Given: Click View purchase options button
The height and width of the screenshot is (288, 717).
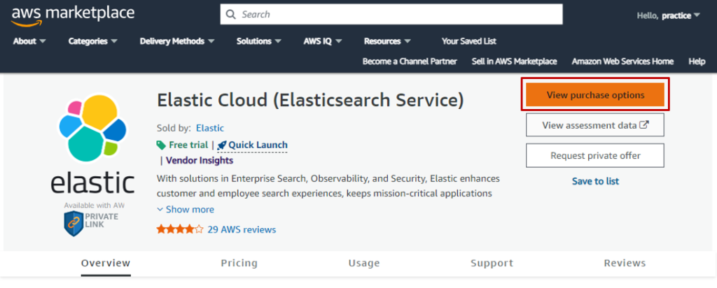Looking at the screenshot, I should (595, 95).
